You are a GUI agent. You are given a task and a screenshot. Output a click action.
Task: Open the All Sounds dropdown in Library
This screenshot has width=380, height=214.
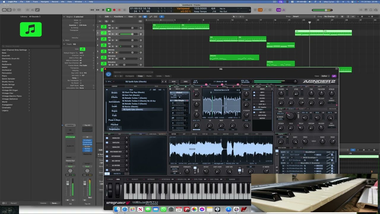click(x=35, y=17)
